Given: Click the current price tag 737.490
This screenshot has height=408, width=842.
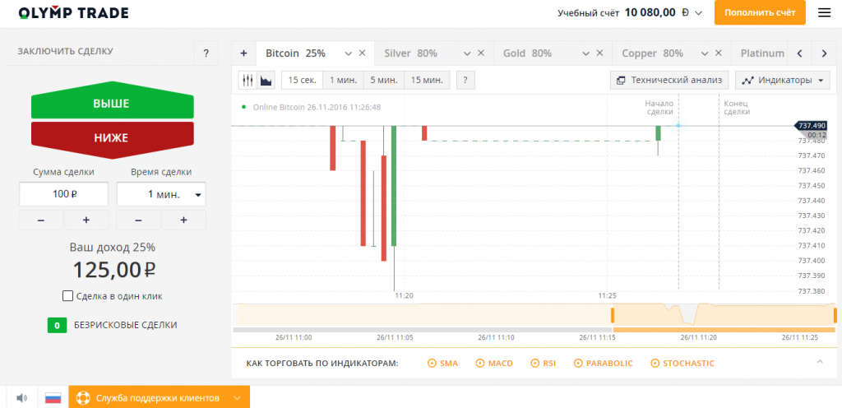Looking at the screenshot, I should point(811,126).
